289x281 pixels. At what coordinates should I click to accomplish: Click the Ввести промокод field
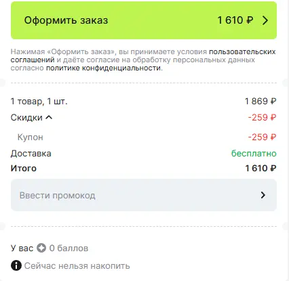point(144,195)
